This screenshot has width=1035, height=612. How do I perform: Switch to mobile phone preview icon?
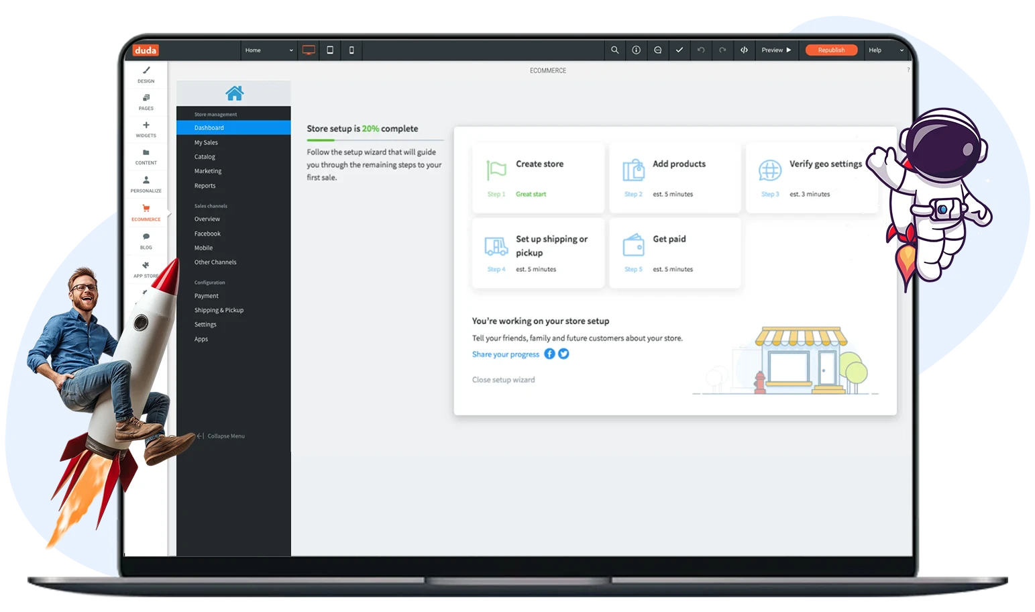click(x=351, y=50)
